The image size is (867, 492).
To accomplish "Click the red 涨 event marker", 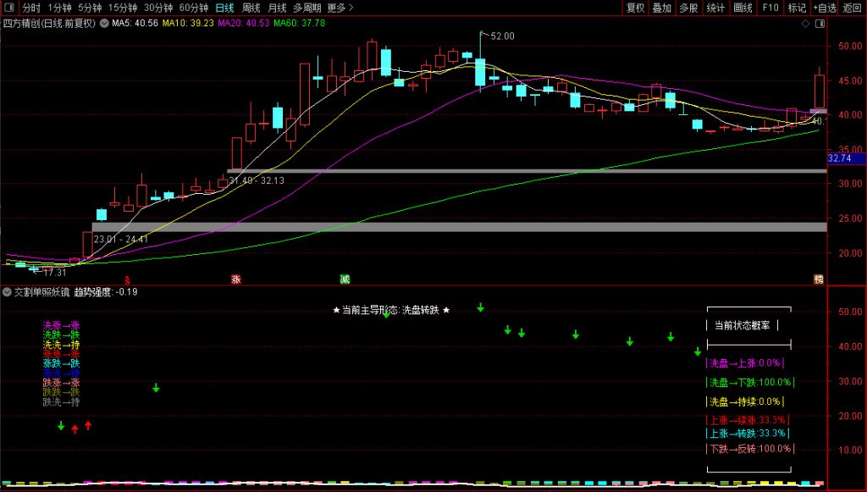I will [235, 279].
